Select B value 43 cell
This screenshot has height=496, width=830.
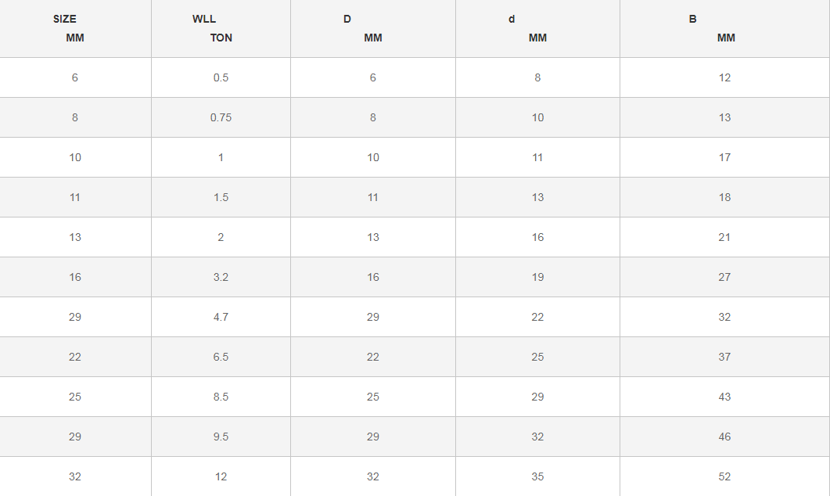724,397
